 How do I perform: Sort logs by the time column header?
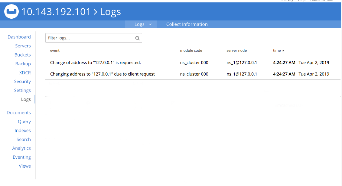click(x=277, y=50)
